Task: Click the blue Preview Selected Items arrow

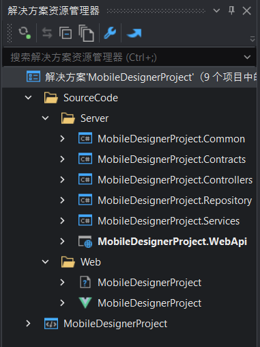Action: (x=134, y=34)
